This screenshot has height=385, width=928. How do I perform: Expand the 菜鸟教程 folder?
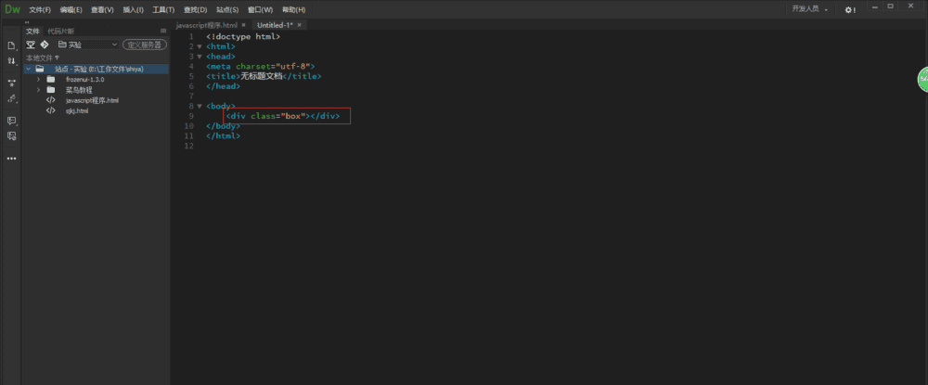point(38,90)
